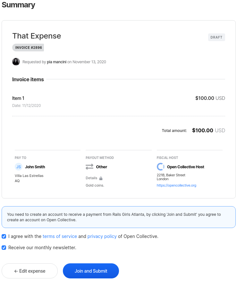Click the That Expense title

pyautogui.click(x=37, y=36)
